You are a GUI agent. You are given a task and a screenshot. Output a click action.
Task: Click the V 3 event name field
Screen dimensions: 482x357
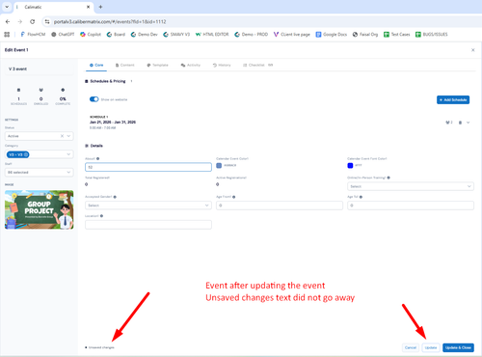click(40, 69)
